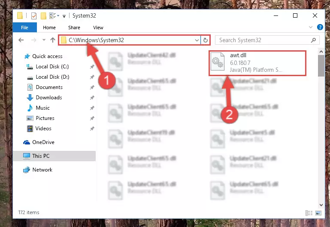The height and width of the screenshot is (227, 330).
Task: Switch to large icons view in status bar
Action: tap(318, 213)
